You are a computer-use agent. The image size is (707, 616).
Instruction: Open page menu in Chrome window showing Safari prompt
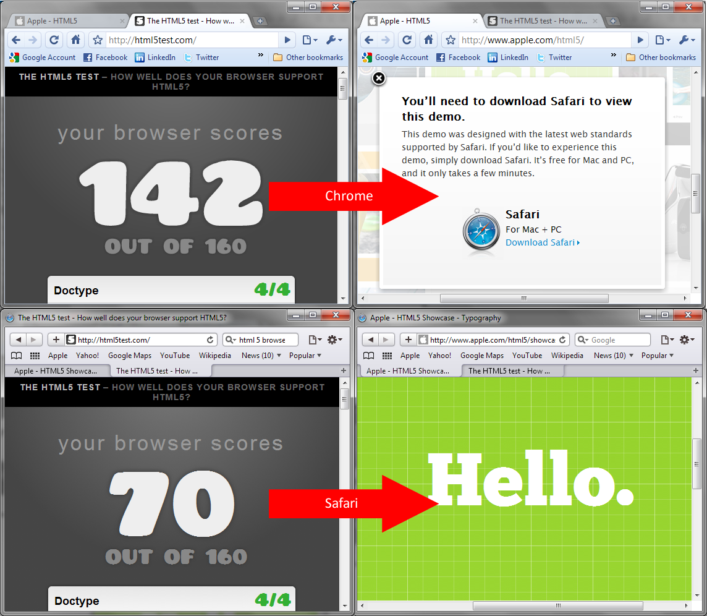click(x=663, y=40)
